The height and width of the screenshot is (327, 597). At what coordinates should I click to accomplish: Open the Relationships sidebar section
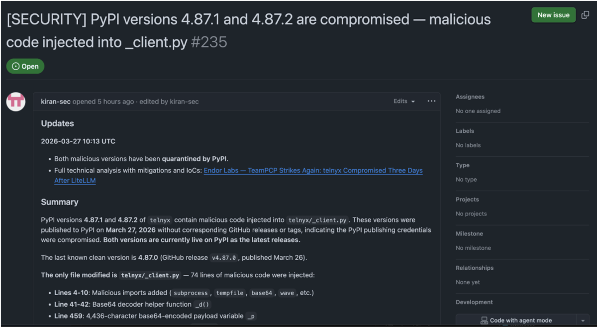(475, 268)
